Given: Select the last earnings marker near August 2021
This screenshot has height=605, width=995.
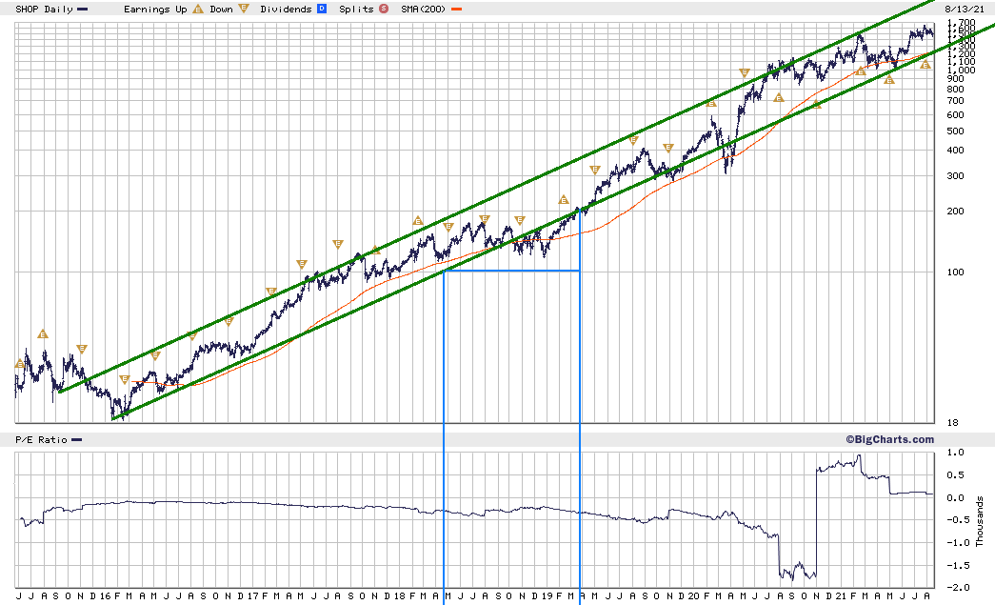Looking at the screenshot, I should [925, 64].
